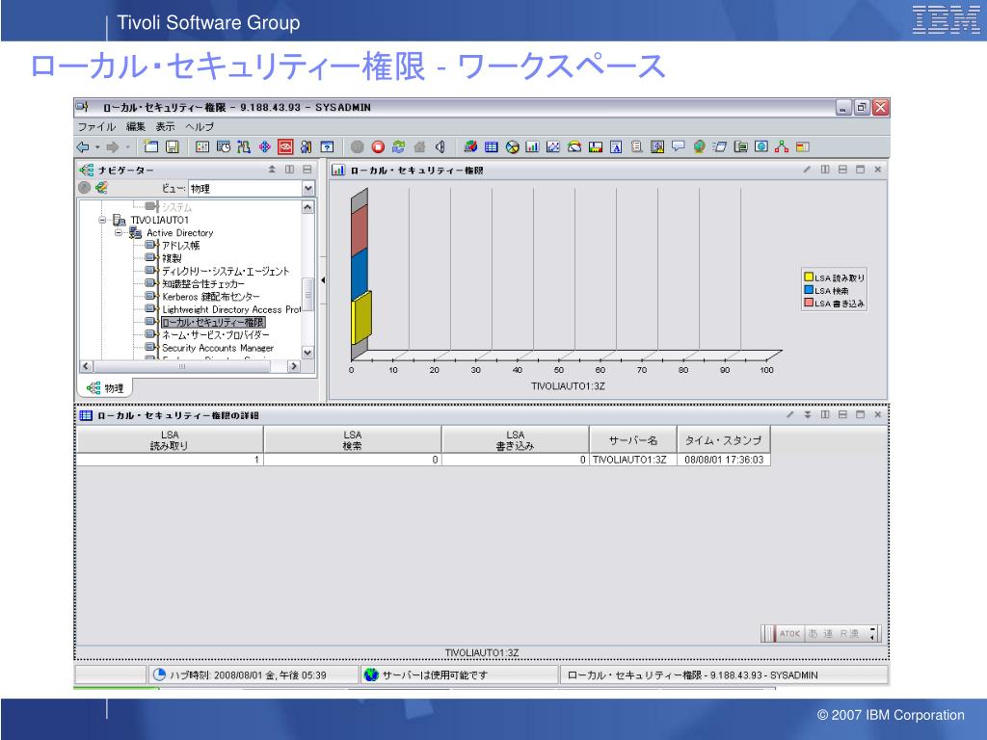Open the Situation Editor purple diamond icon
This screenshot has width=987, height=740.
tap(265, 146)
